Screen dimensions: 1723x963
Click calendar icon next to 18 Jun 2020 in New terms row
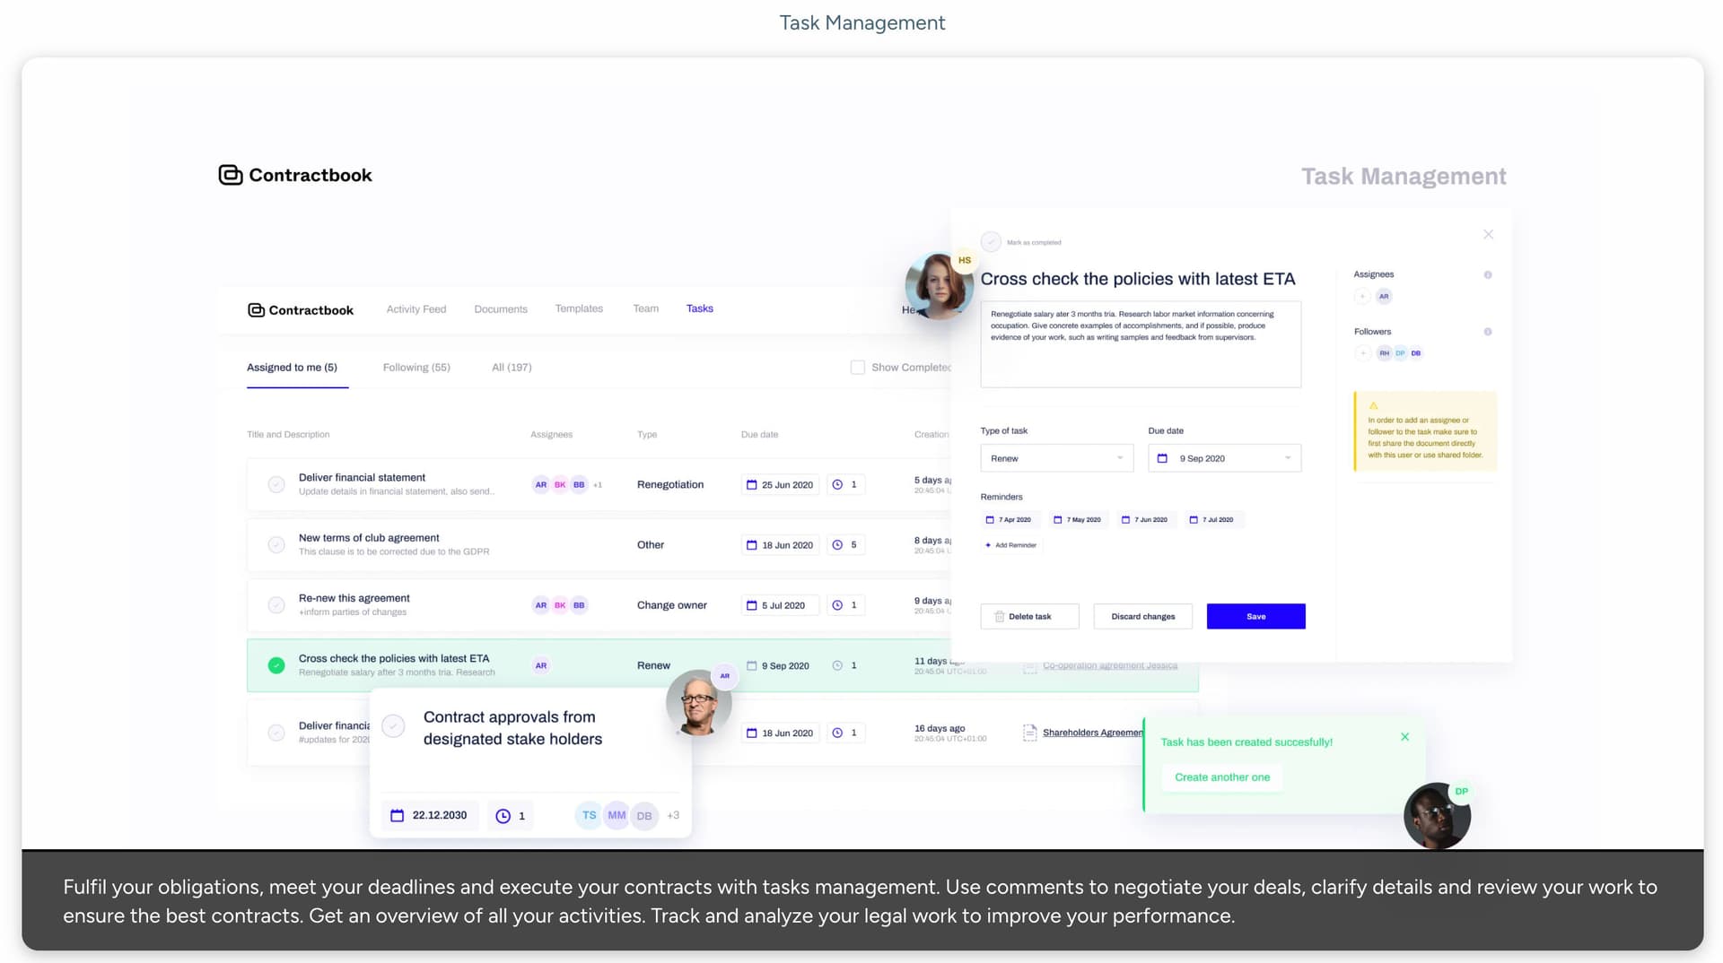coord(752,545)
